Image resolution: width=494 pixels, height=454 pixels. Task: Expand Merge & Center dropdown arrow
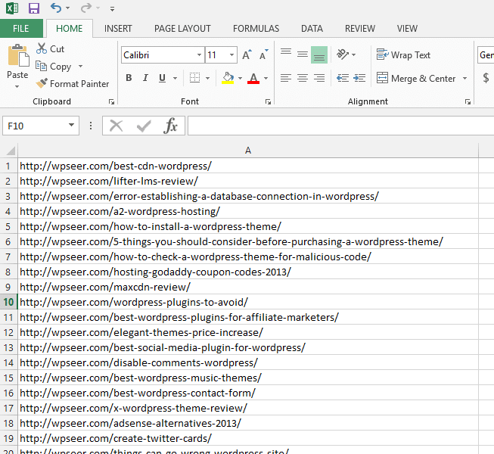464,78
